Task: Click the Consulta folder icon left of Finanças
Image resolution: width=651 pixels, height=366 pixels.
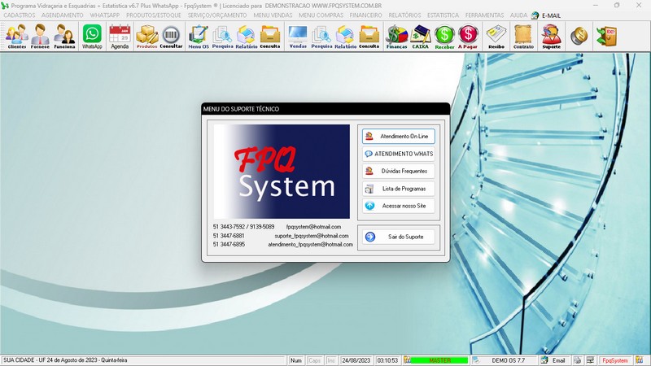Action: pos(369,37)
